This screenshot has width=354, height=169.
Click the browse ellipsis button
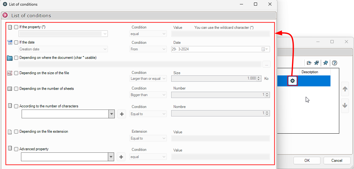pyautogui.click(x=267, y=64)
